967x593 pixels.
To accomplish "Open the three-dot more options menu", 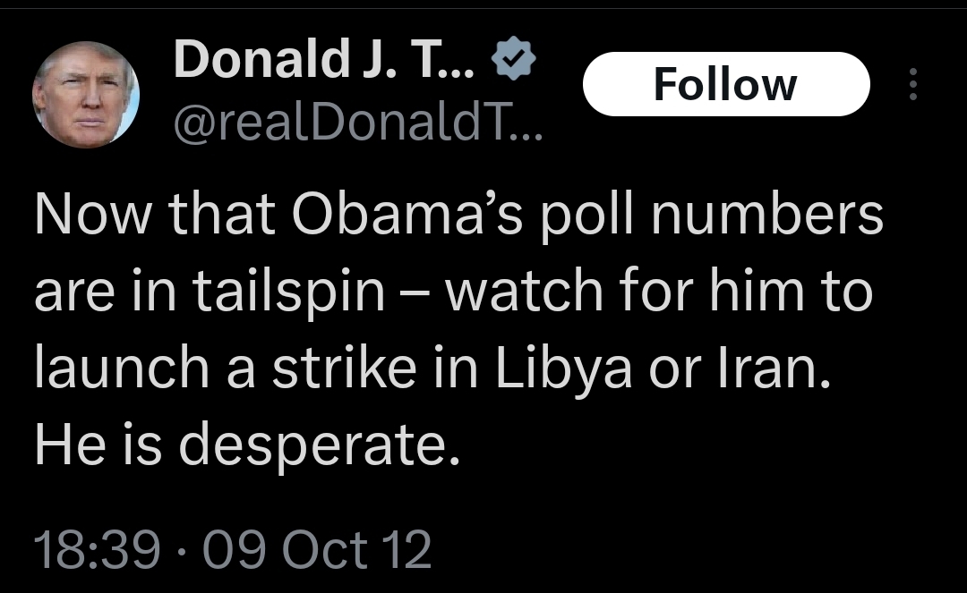I will point(913,84).
